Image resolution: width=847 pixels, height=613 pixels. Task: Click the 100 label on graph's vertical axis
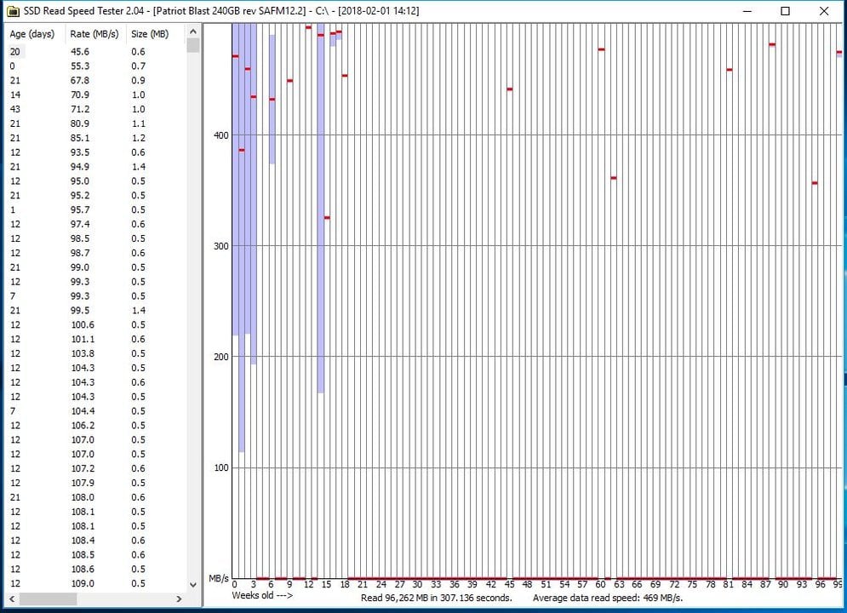pos(221,467)
